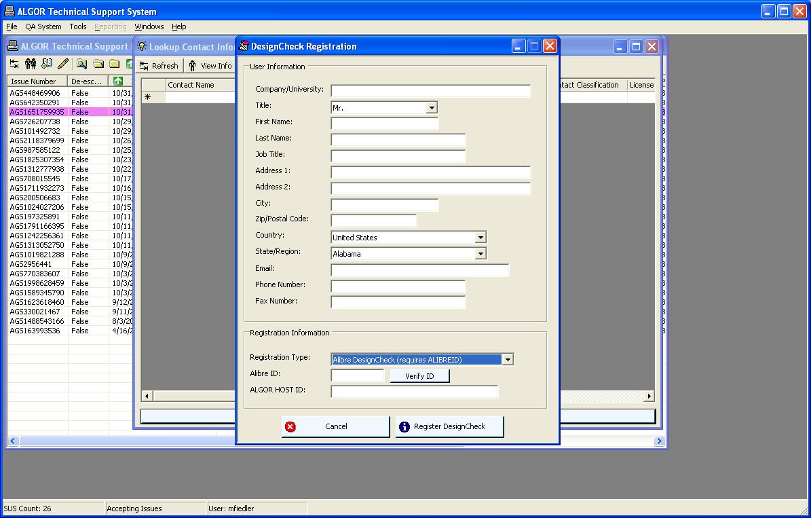Image resolution: width=811 pixels, height=518 pixels.
Task: Click the folder with magnifier search icon
Action: pos(81,64)
